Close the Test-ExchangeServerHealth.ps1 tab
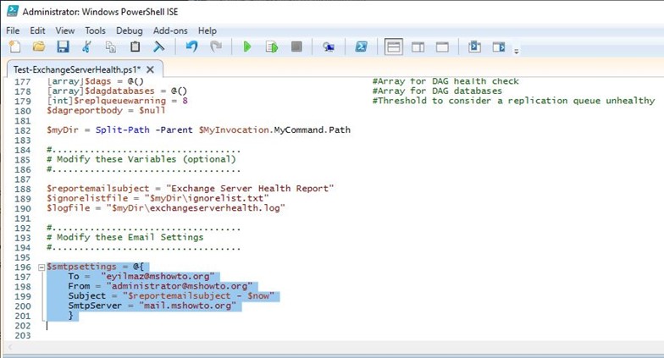Viewport: 664px width, 358px height. click(x=150, y=69)
